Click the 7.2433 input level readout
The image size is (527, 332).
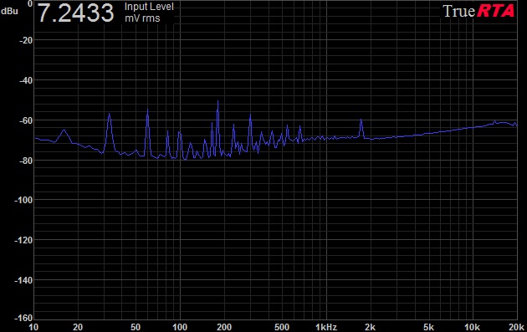click(x=75, y=13)
